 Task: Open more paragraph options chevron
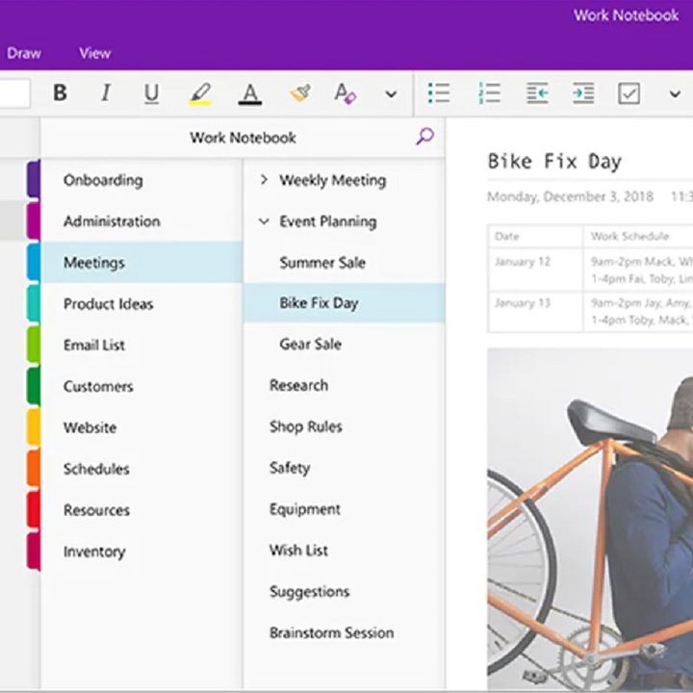click(675, 93)
